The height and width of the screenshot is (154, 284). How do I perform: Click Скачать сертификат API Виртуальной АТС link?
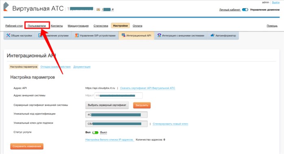[148, 88]
